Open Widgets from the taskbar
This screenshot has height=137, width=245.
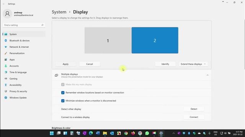pos(65,133)
